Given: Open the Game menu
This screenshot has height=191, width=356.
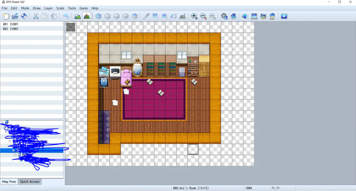Looking at the screenshot, I should pyautogui.click(x=83, y=8).
